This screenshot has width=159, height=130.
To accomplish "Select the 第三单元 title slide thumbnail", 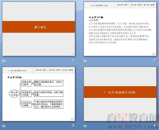I will point(39,29).
